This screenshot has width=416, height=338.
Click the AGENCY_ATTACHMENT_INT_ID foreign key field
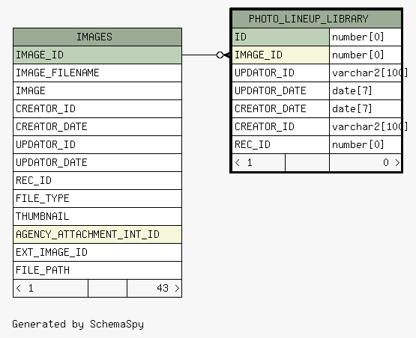(x=97, y=235)
